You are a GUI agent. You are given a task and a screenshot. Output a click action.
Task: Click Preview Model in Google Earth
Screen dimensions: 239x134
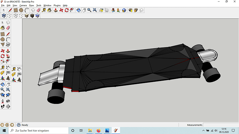124,10
